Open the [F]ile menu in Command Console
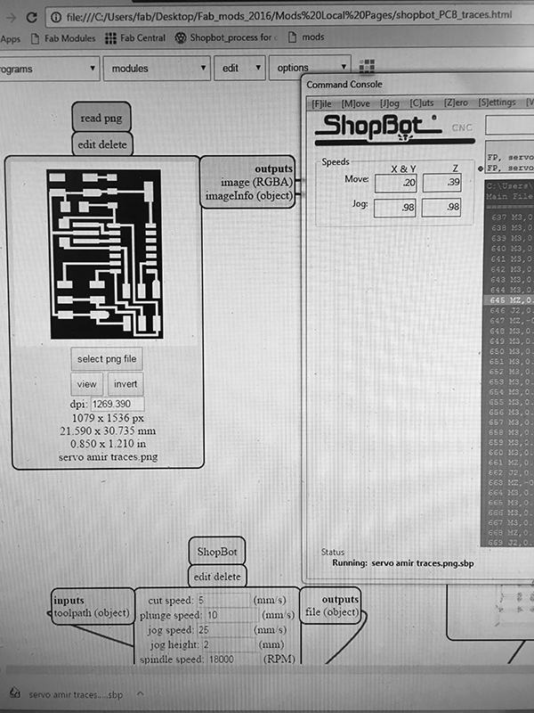This screenshot has width=534, height=713. coord(321,103)
